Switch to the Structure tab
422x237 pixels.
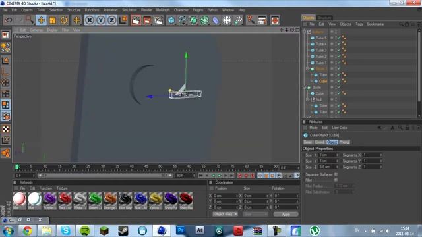[x=324, y=18]
